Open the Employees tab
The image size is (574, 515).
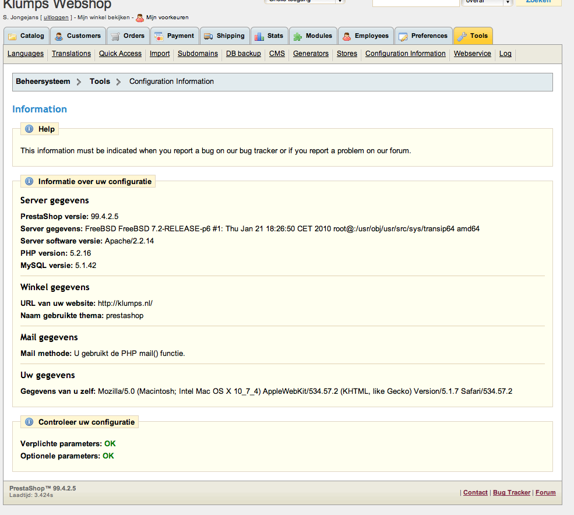pos(366,36)
